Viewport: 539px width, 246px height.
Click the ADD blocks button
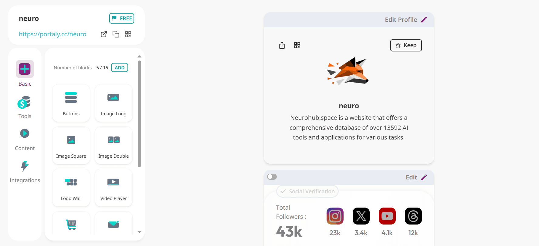[x=120, y=67]
